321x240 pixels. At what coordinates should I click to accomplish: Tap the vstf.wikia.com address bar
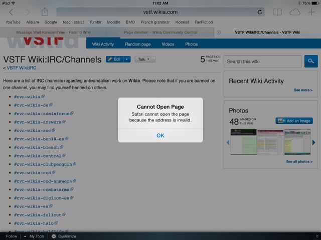(x=160, y=12)
